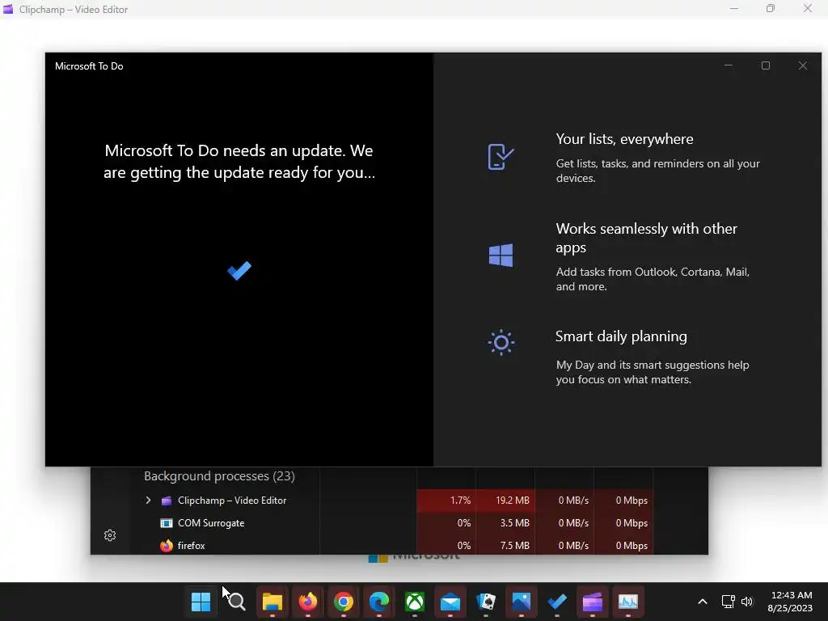
Task: Click 'Microsoft To Do needs an update' message
Action: [x=239, y=162]
